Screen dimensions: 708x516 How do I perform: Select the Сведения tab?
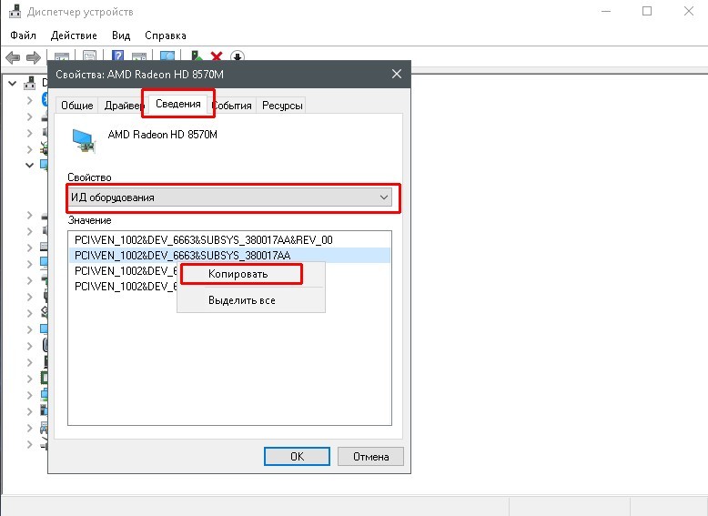177,104
